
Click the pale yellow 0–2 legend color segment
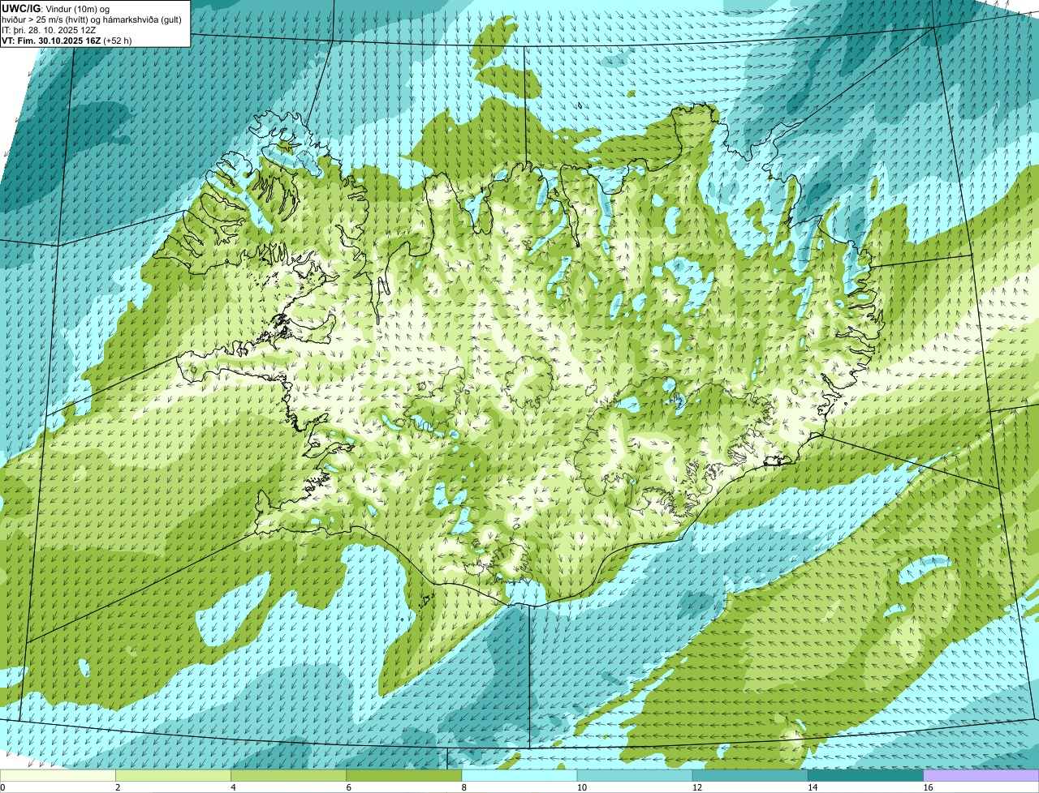pos(58,775)
